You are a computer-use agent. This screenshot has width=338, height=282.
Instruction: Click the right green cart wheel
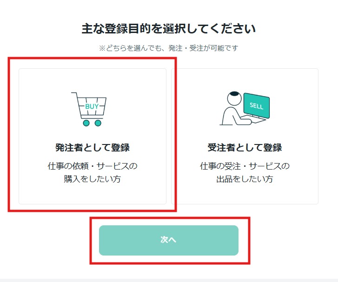click(x=98, y=123)
